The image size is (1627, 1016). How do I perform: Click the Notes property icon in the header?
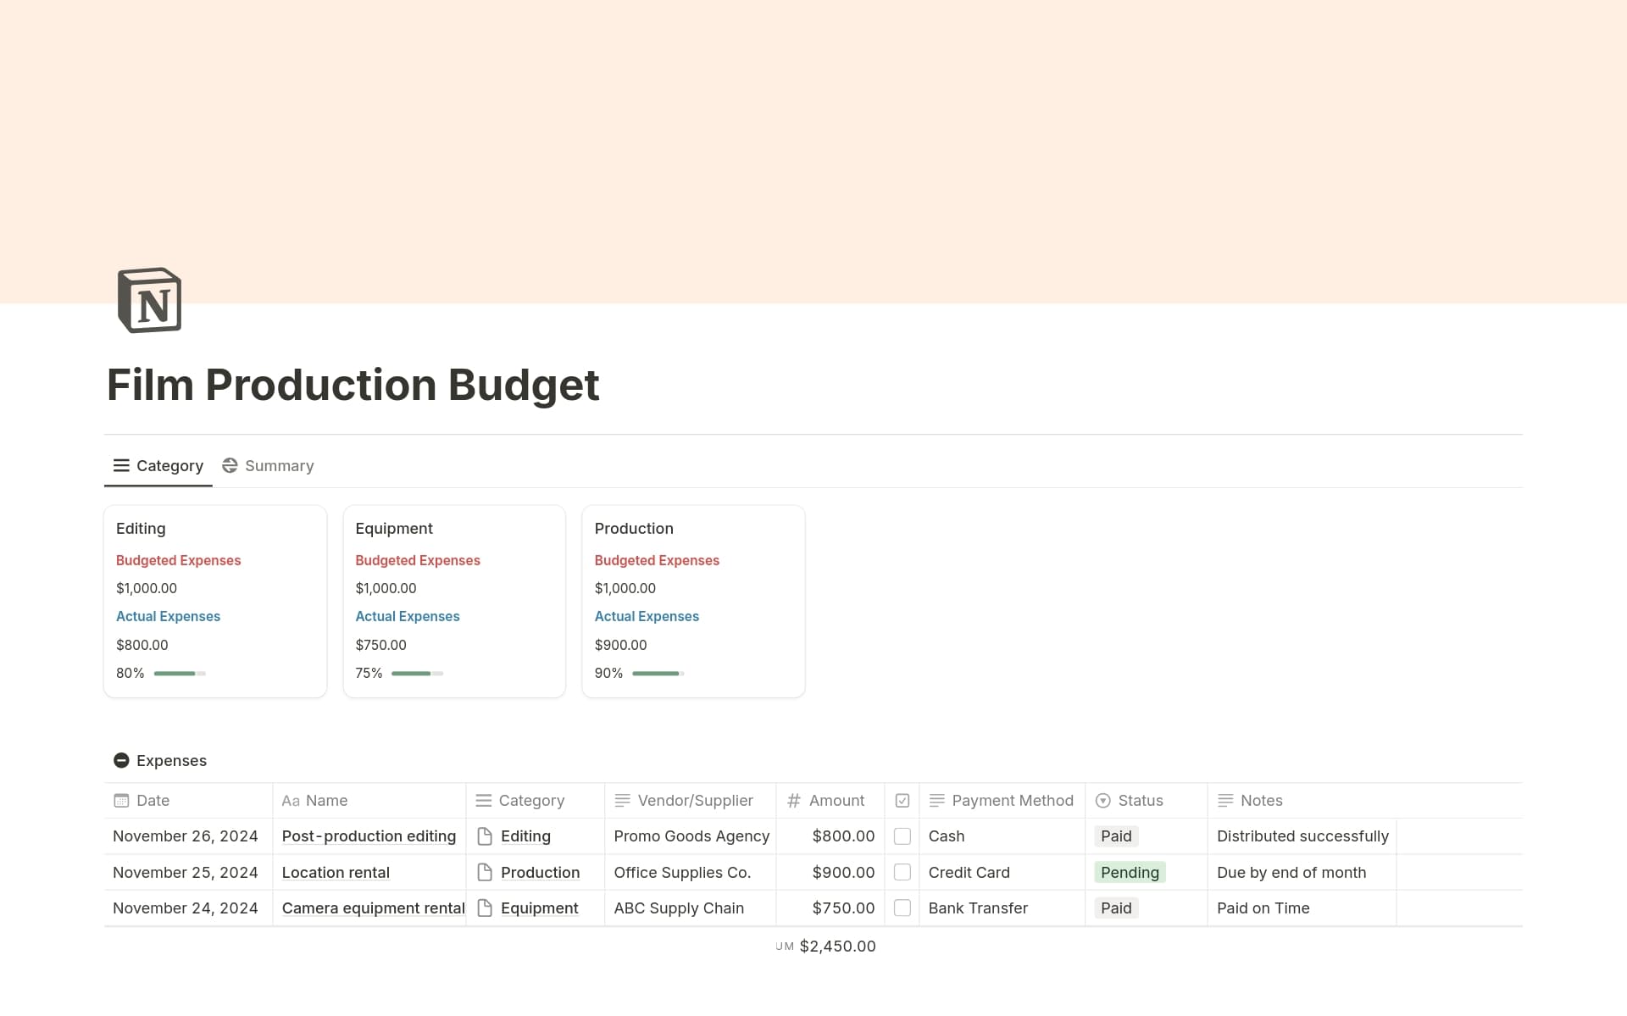point(1225,800)
